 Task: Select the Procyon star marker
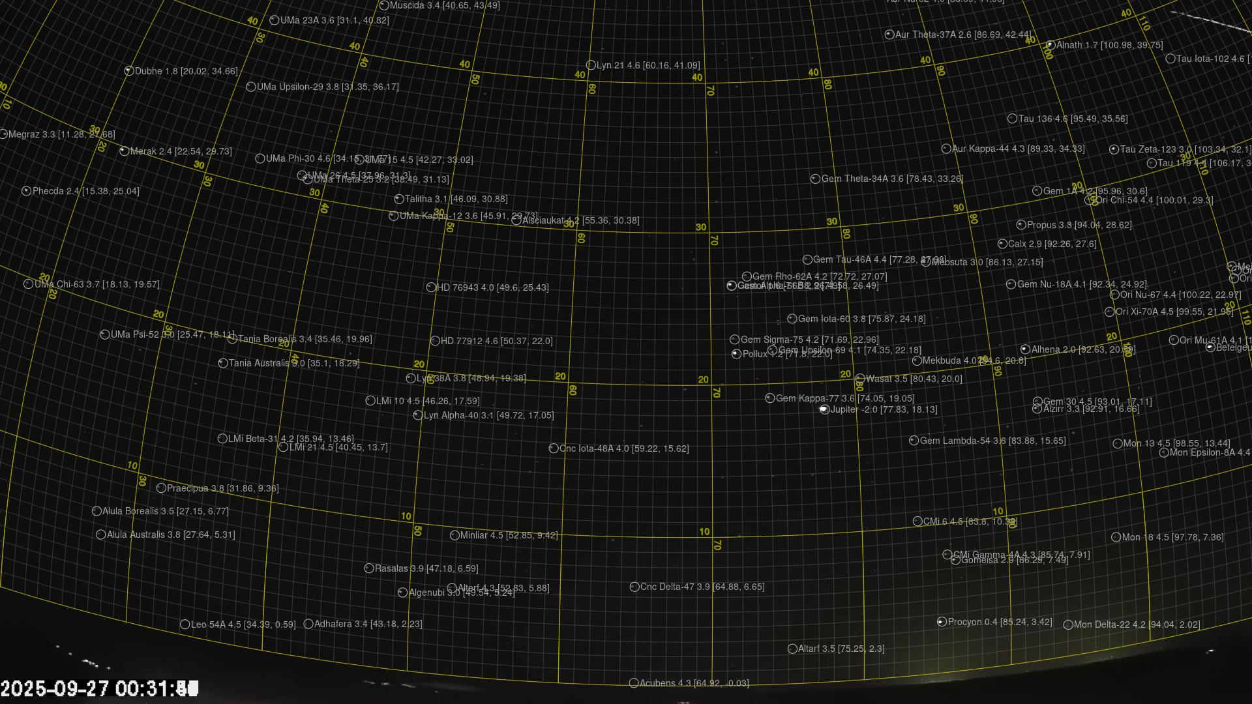(x=942, y=622)
